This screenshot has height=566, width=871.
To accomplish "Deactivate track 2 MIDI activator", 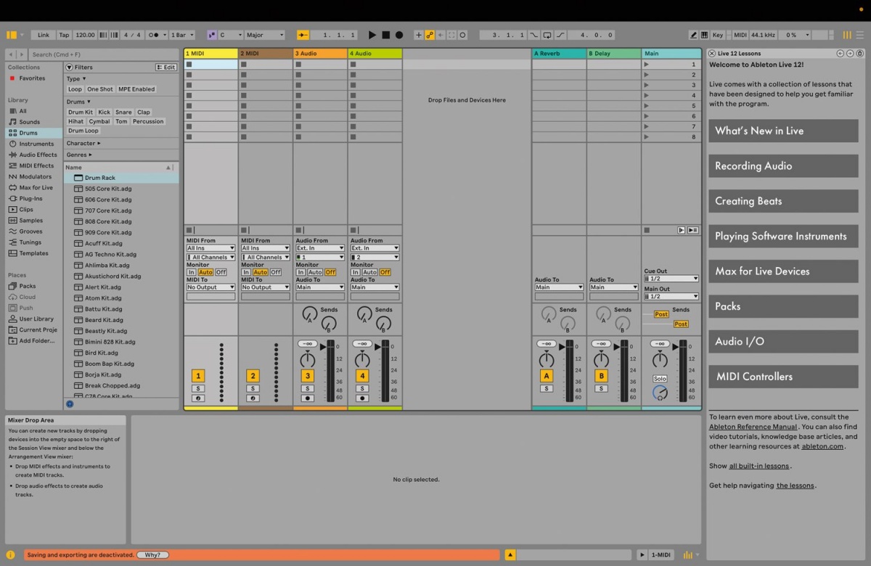I will coord(253,376).
